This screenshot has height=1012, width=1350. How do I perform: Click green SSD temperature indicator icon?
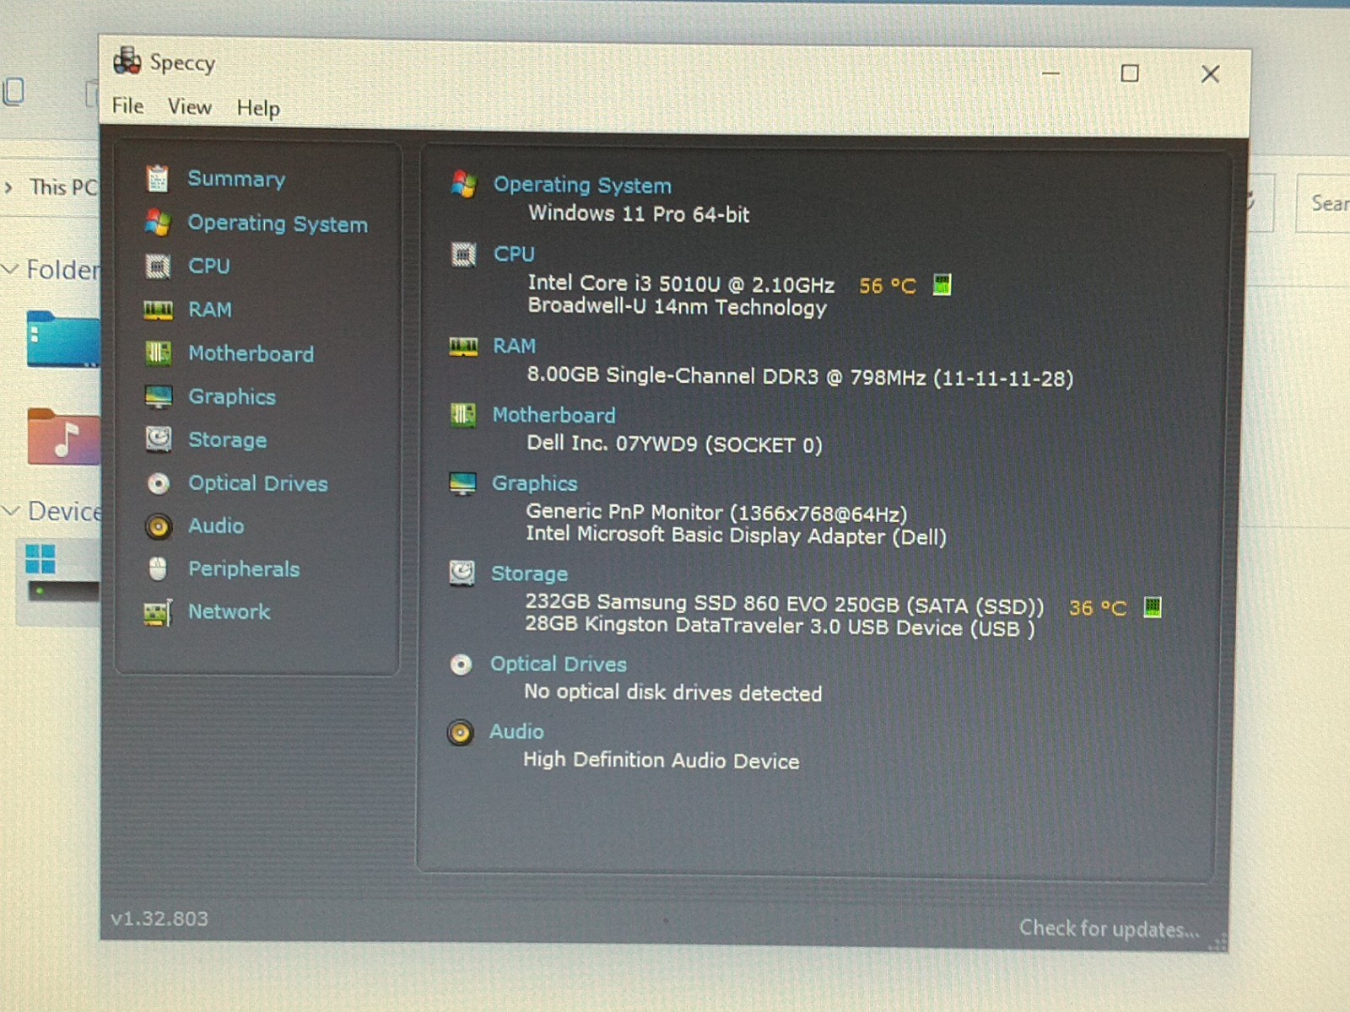(x=1153, y=606)
